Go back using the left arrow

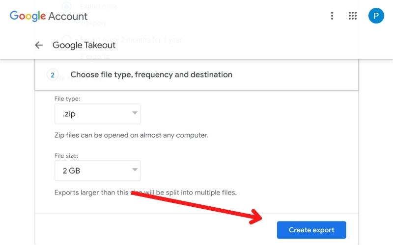tap(39, 45)
